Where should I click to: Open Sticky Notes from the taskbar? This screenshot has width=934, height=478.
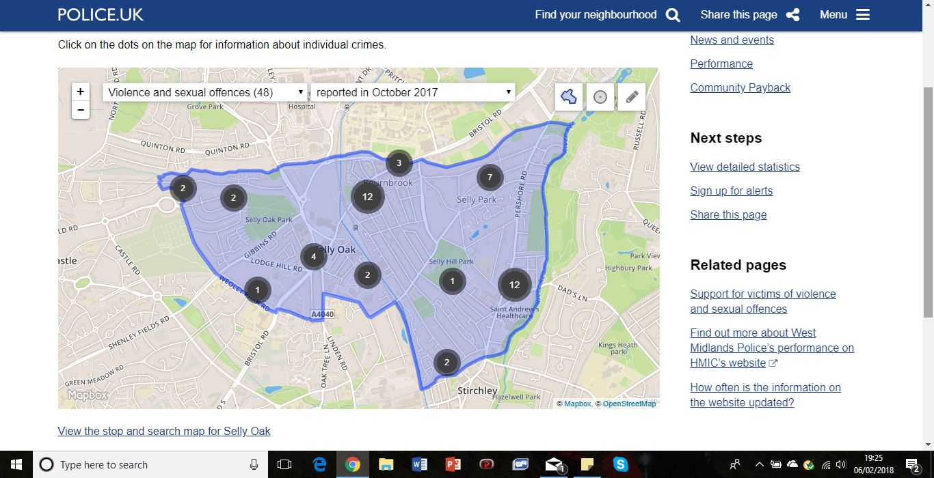pos(587,464)
